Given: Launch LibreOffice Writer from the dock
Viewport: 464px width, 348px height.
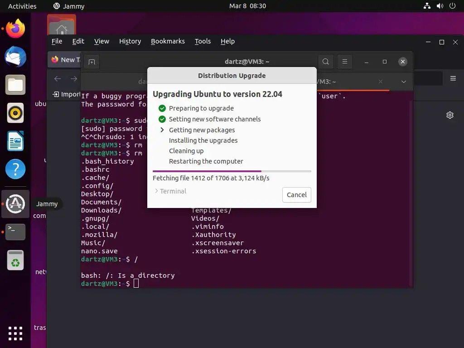Looking at the screenshot, I should (15, 141).
